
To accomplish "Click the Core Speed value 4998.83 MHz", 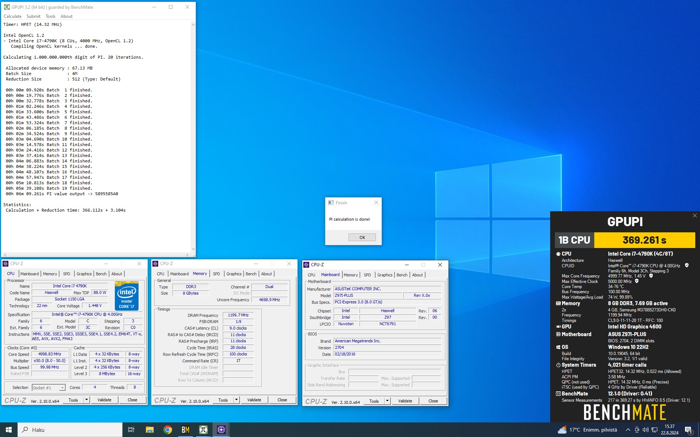I will [50, 354].
